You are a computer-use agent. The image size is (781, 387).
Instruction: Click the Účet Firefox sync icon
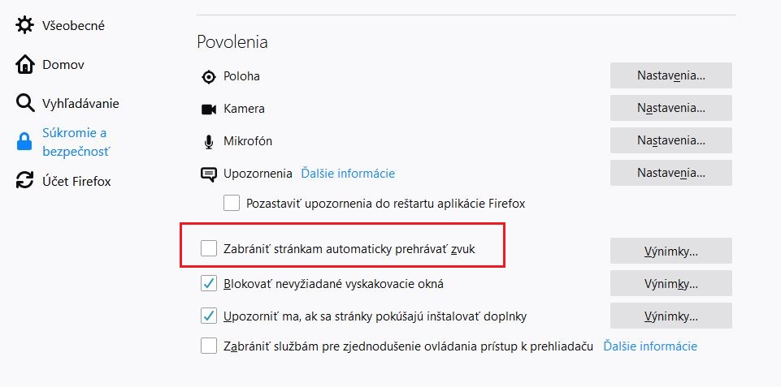[x=25, y=181]
